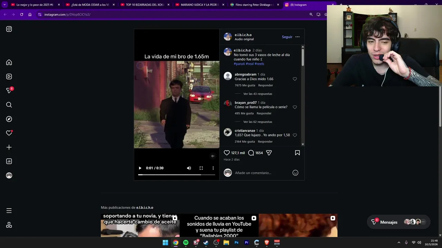This screenshot has width=442, height=248.
Task: Go back with the browser back arrow
Action: point(5,14)
